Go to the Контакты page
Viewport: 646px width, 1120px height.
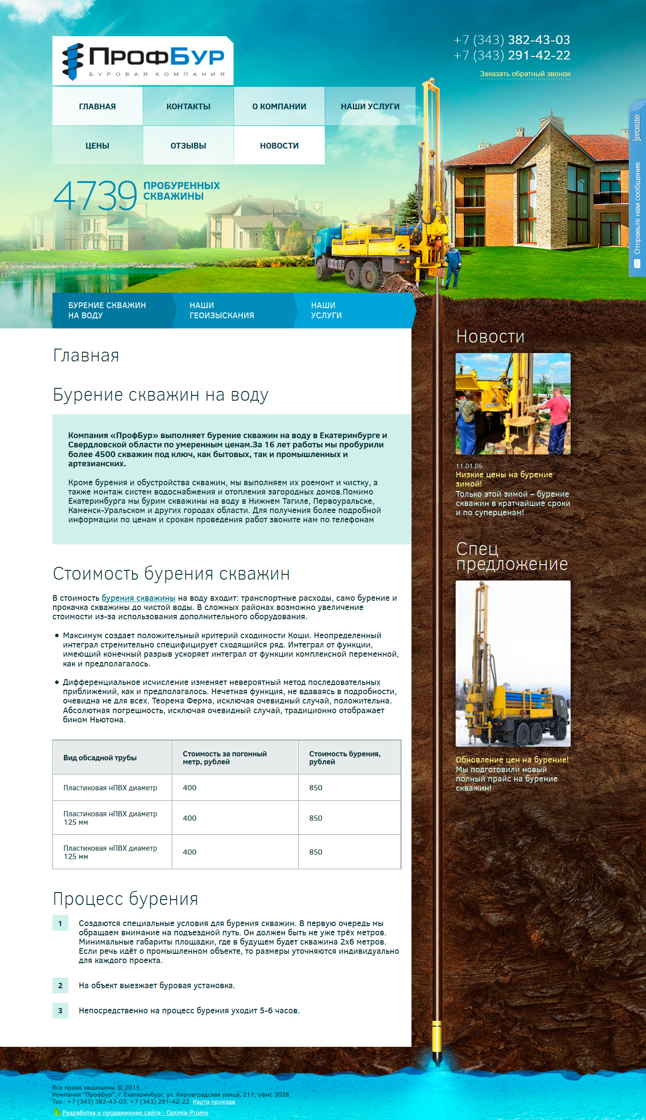(x=189, y=107)
